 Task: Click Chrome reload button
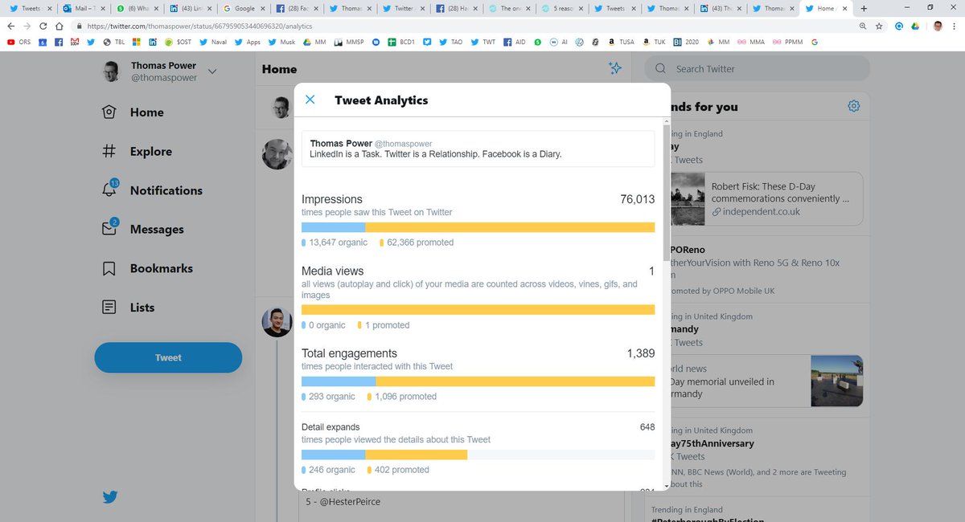pos(43,26)
